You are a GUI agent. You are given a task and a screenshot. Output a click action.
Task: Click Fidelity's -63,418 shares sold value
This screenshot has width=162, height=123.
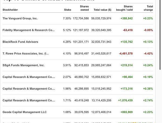(128, 30)
